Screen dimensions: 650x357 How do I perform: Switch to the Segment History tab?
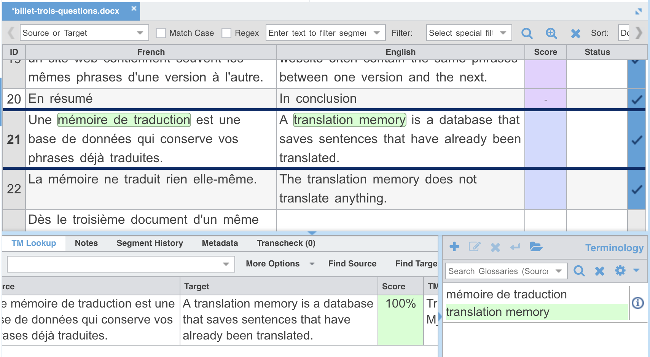(x=150, y=243)
